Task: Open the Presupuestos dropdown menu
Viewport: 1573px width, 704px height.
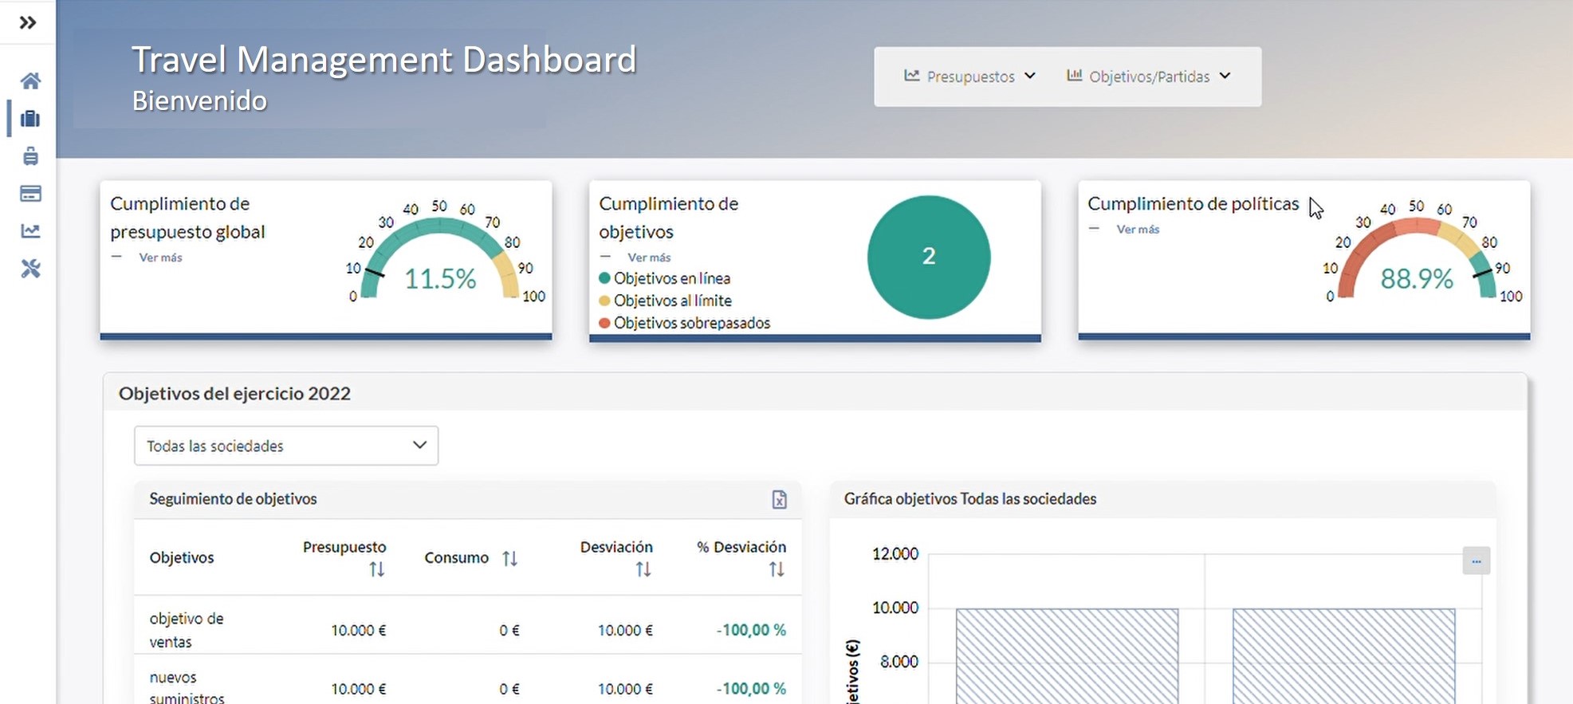Action: point(969,77)
